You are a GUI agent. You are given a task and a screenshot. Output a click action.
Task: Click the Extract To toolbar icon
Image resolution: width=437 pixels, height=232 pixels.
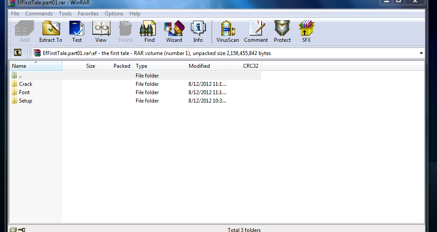[51, 32]
